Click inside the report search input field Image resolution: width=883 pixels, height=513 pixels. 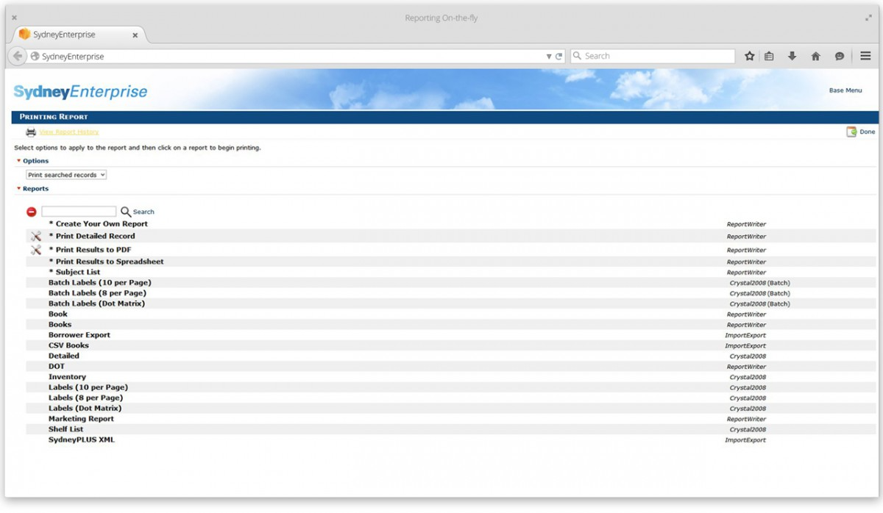(78, 211)
